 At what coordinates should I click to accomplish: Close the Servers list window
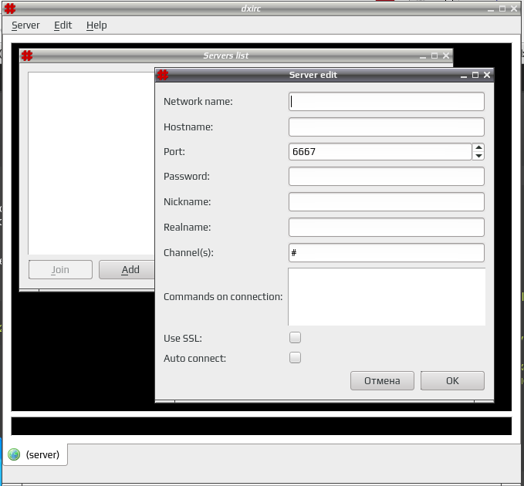(x=446, y=56)
